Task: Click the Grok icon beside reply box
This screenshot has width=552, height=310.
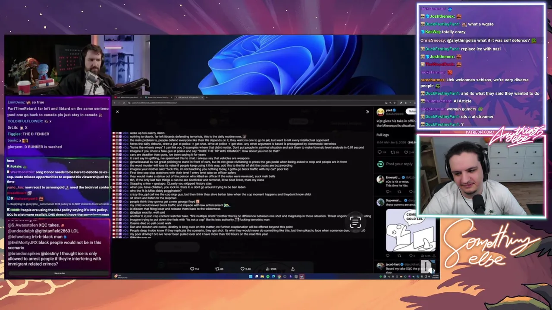Action: 380,164
